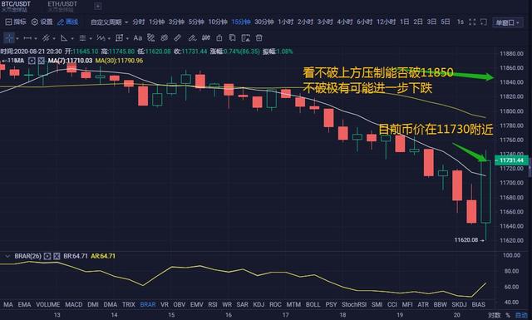Click the freehand pen drawing icon
Screen dimensions: 532x320
[192, 38]
